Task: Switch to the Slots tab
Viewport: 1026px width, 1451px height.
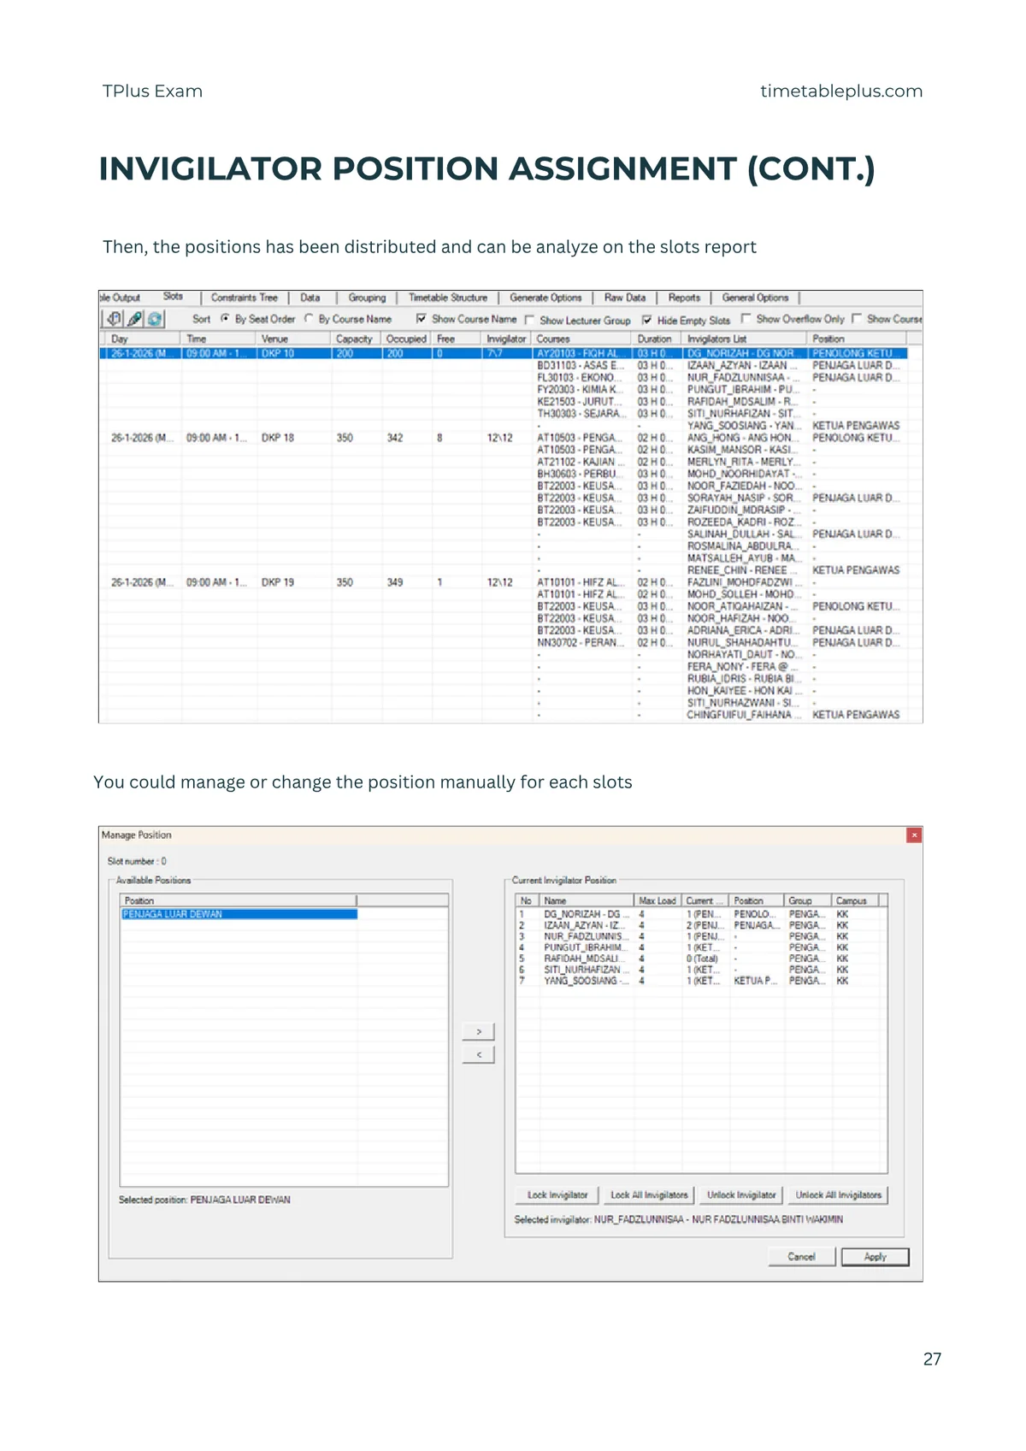Action: click(x=173, y=297)
